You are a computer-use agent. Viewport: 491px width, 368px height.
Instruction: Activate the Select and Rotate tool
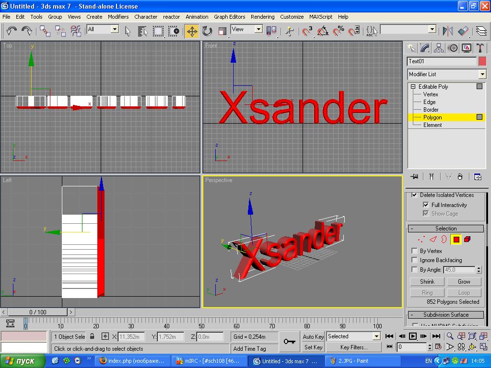coord(207,31)
